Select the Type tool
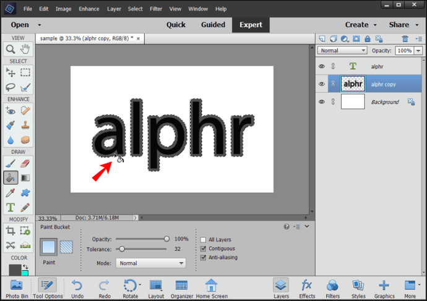The height and width of the screenshot is (301, 427). point(11,208)
